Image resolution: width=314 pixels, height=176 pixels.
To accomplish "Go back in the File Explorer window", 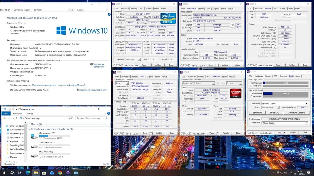I will (x=5, y=118).
